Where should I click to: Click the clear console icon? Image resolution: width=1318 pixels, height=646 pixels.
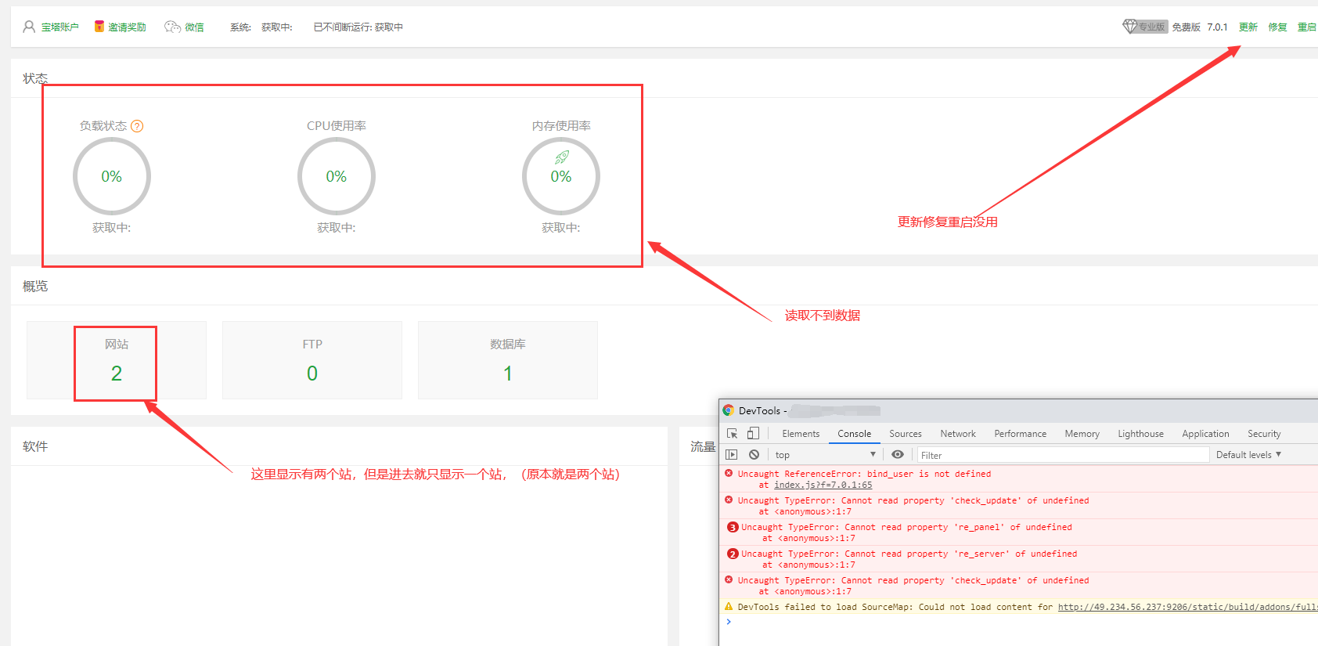click(x=754, y=454)
